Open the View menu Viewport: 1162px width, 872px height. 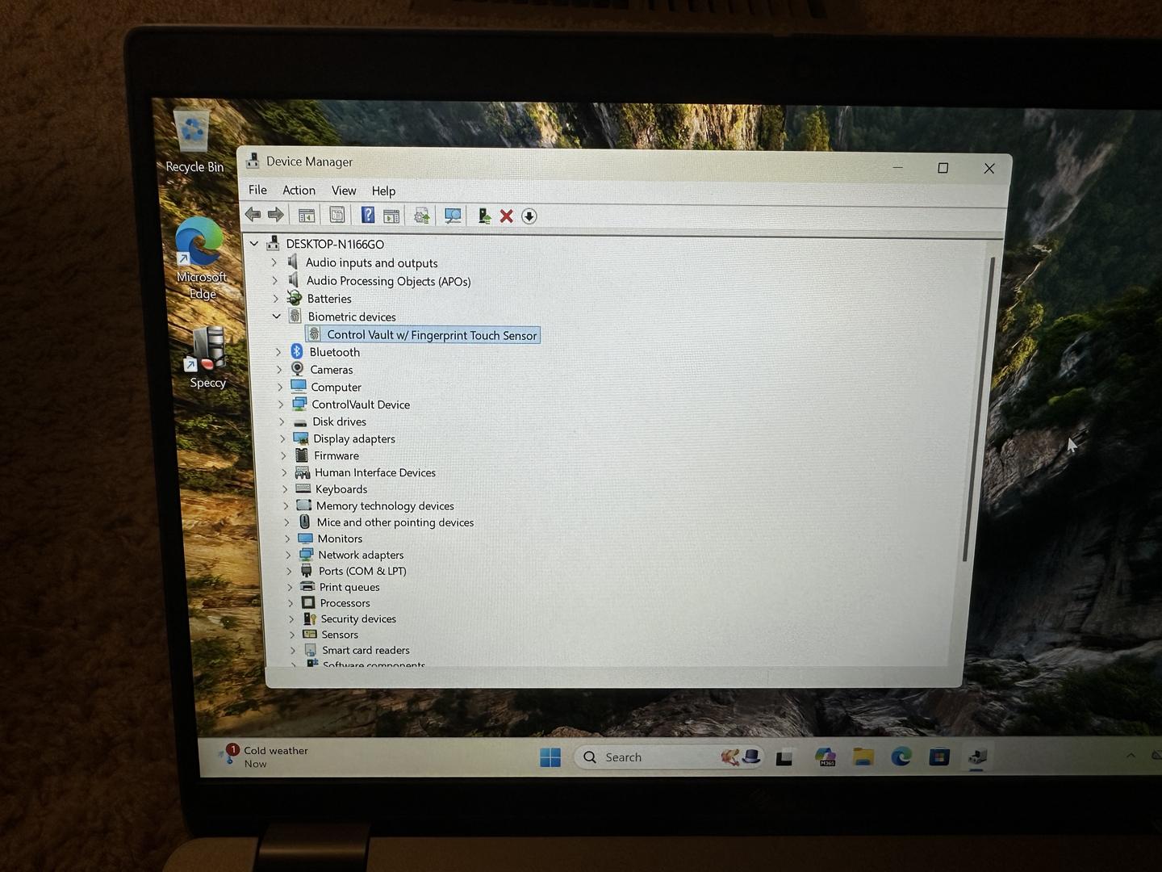click(343, 191)
